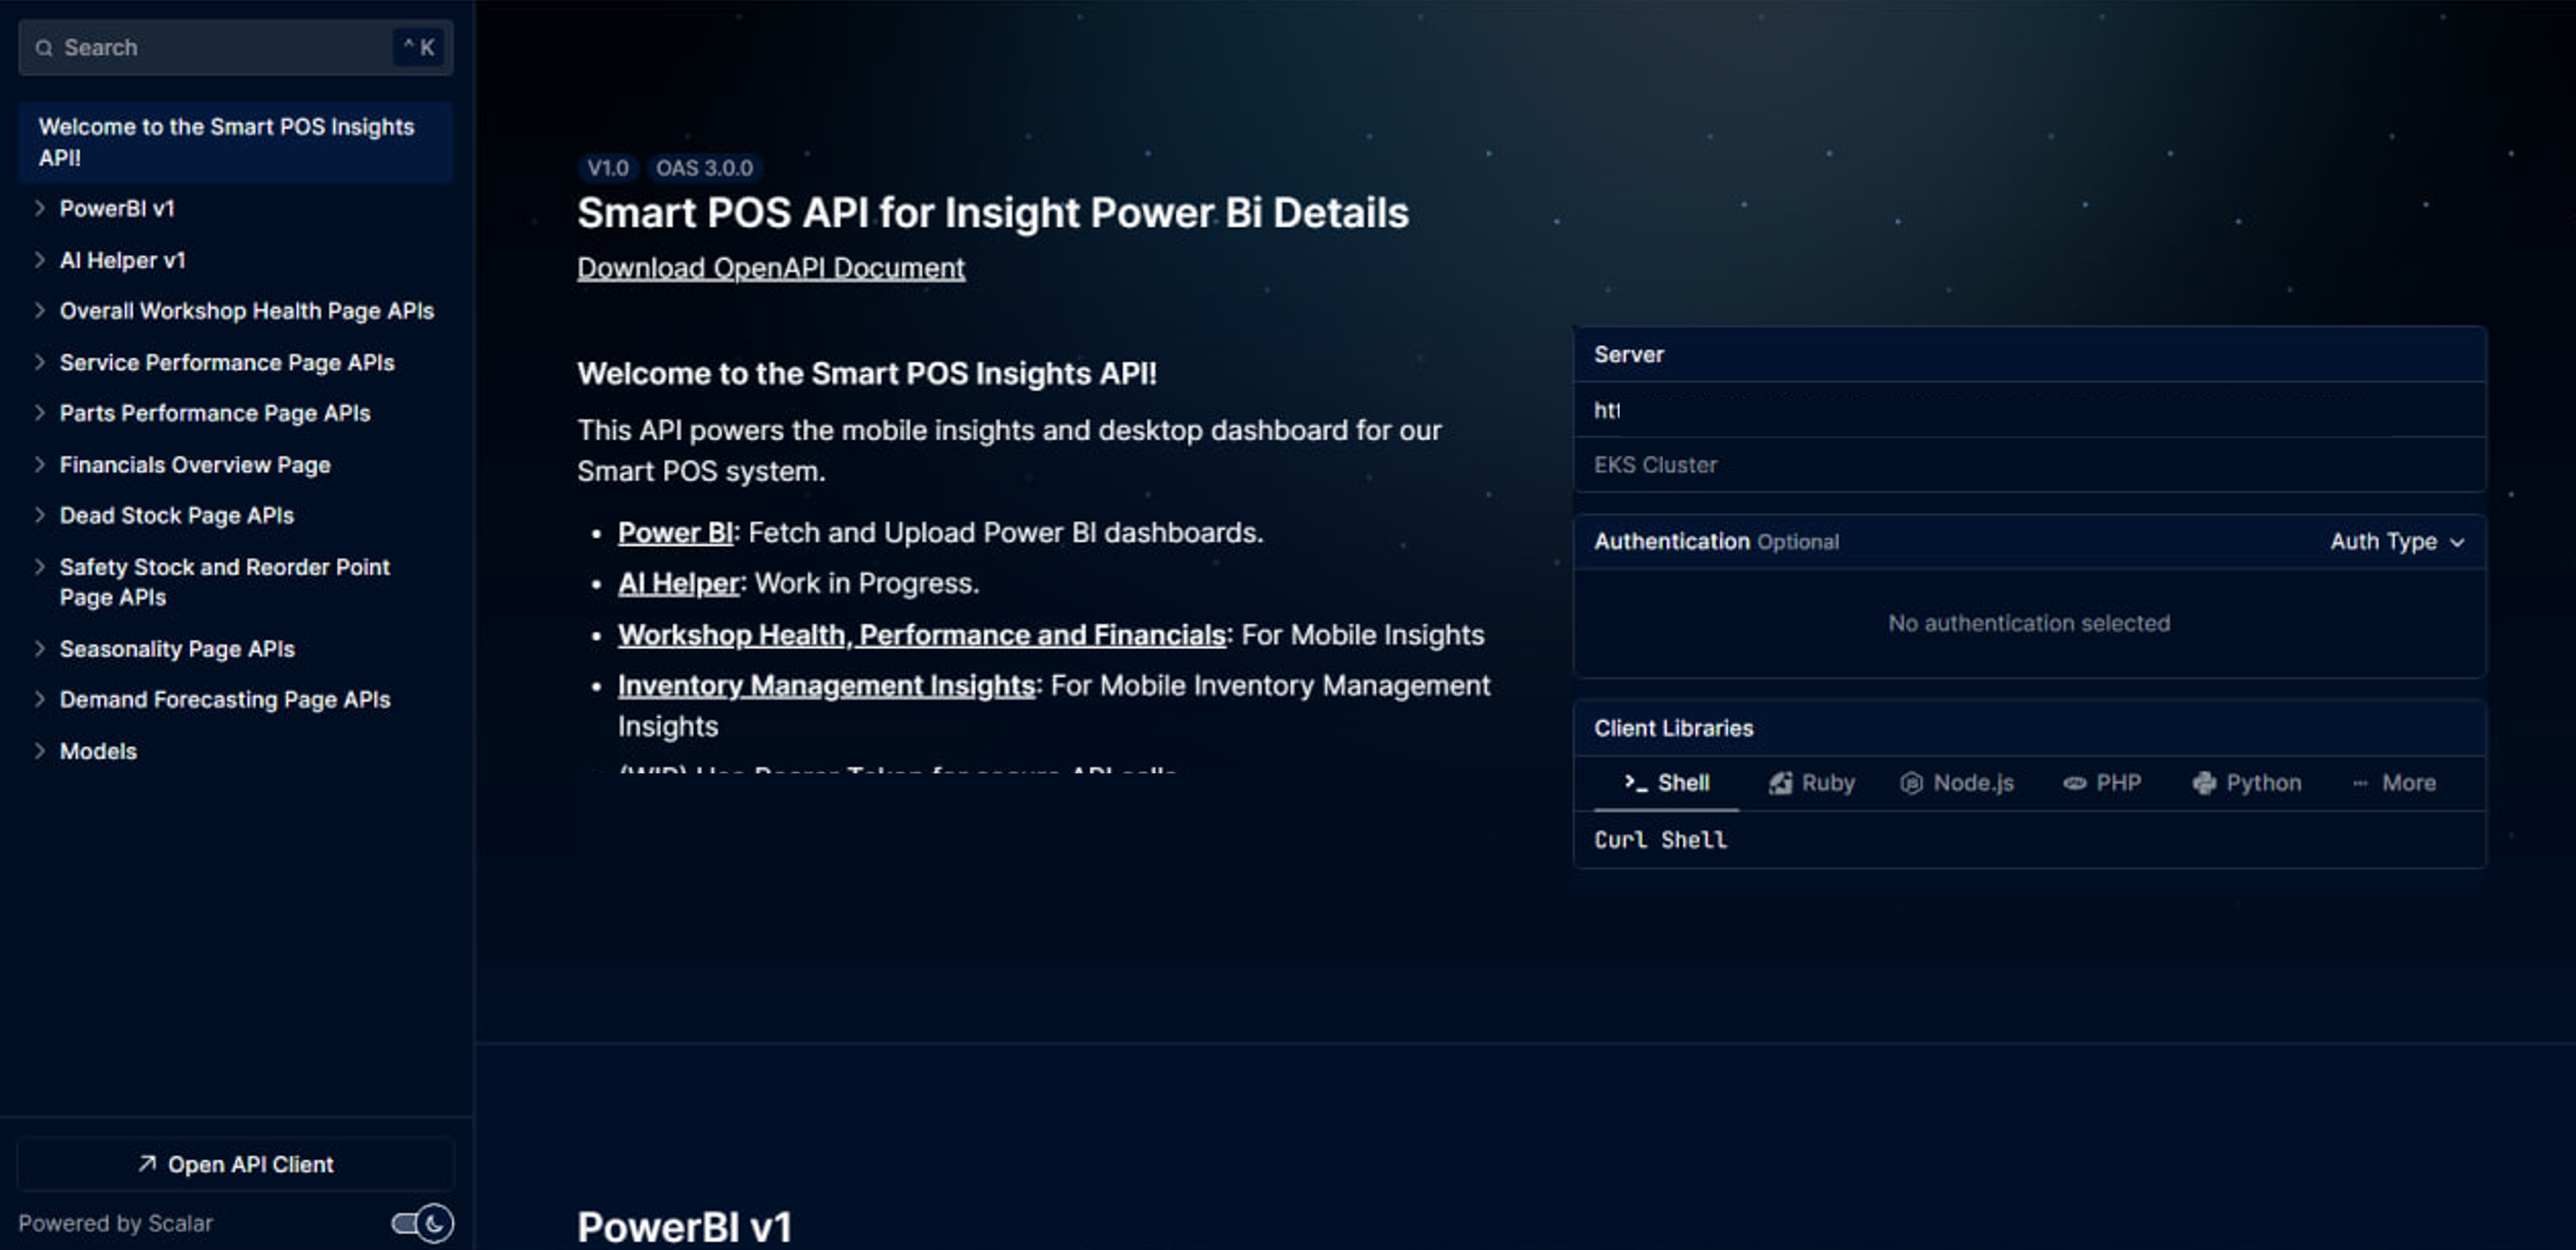
Task: Follow the Inventory Management Insights link
Action: click(x=826, y=686)
